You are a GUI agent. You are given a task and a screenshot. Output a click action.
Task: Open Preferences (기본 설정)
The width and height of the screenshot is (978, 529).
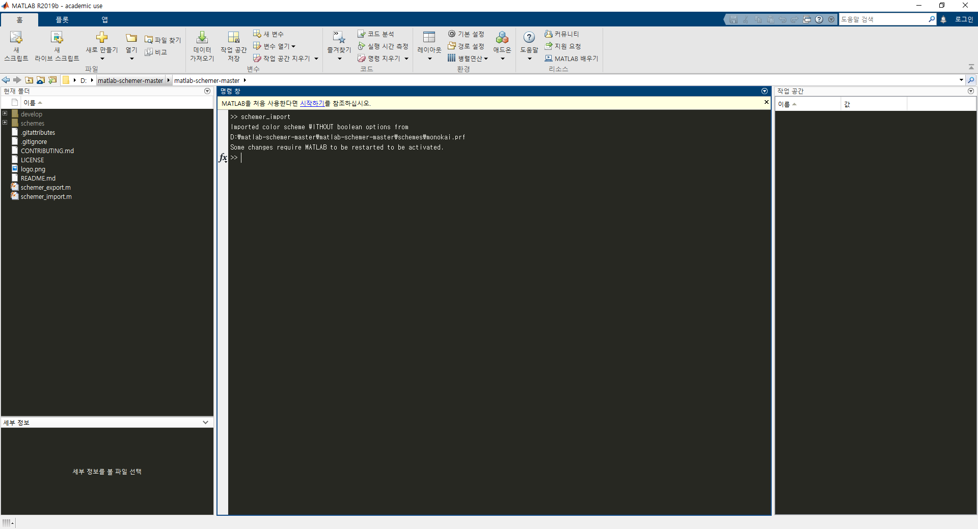tap(466, 34)
